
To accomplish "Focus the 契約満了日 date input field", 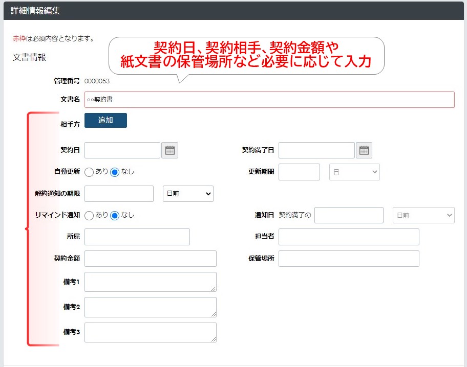I will click(x=316, y=150).
